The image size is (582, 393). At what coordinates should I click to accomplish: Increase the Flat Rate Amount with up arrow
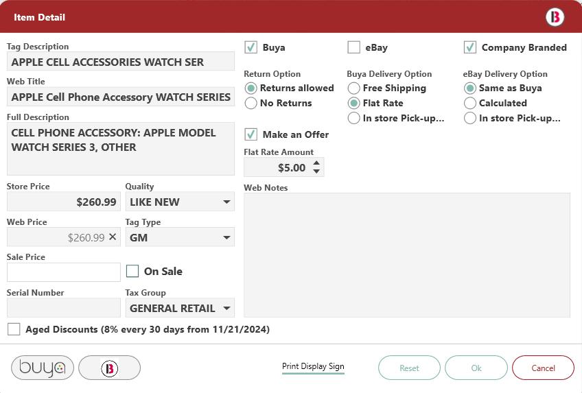coord(316,163)
